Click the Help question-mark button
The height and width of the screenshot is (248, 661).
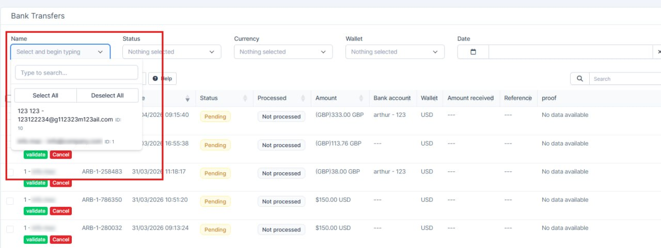(x=162, y=79)
